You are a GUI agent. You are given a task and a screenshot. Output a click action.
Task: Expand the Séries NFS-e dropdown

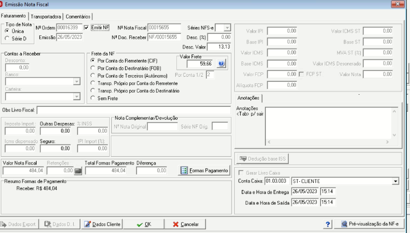(x=227, y=28)
